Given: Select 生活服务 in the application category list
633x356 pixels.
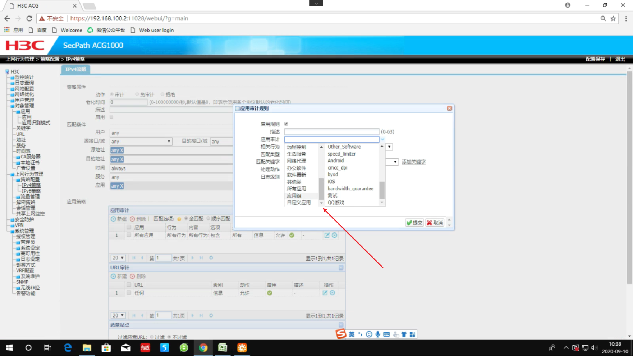Looking at the screenshot, I should pos(296,154).
